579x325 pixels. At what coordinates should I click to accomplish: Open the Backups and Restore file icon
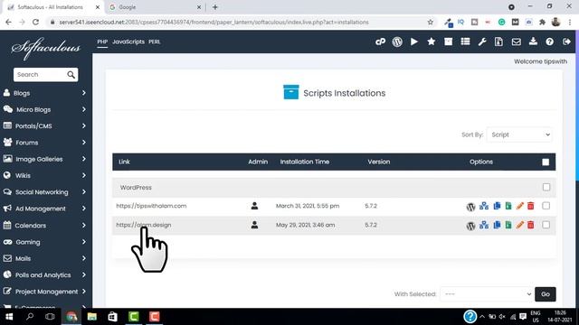pos(498,42)
